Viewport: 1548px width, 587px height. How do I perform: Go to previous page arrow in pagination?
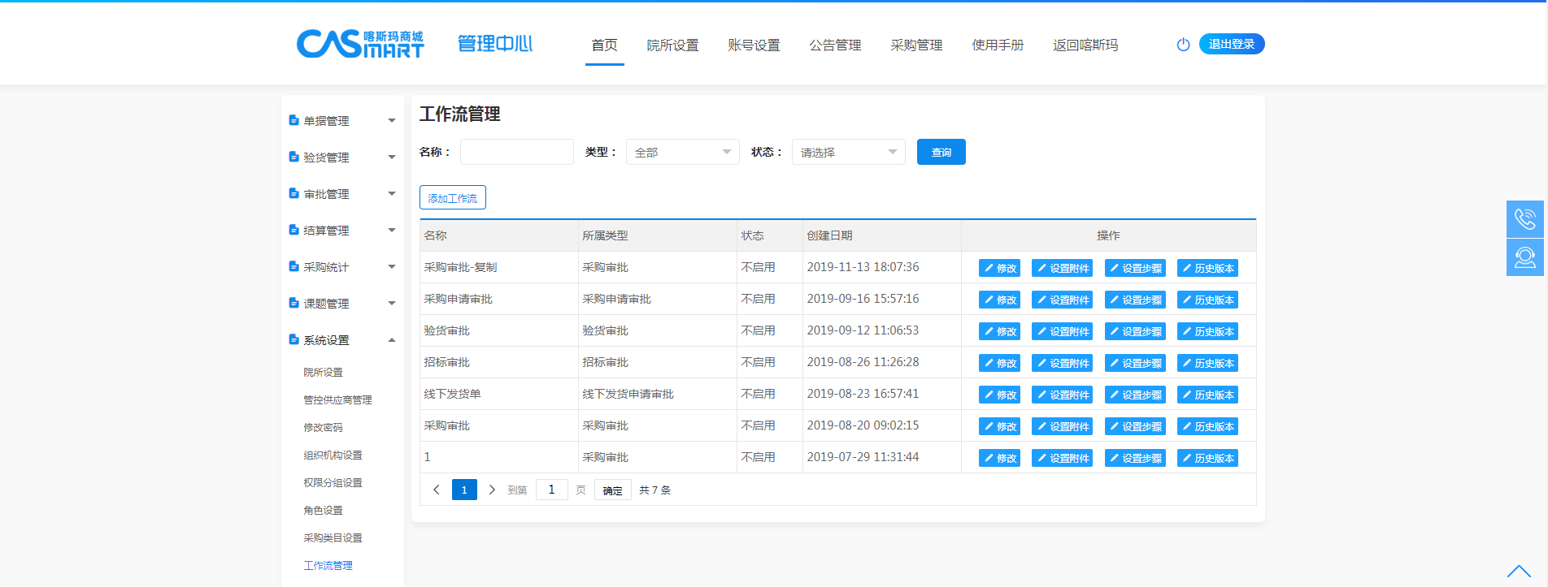click(437, 490)
